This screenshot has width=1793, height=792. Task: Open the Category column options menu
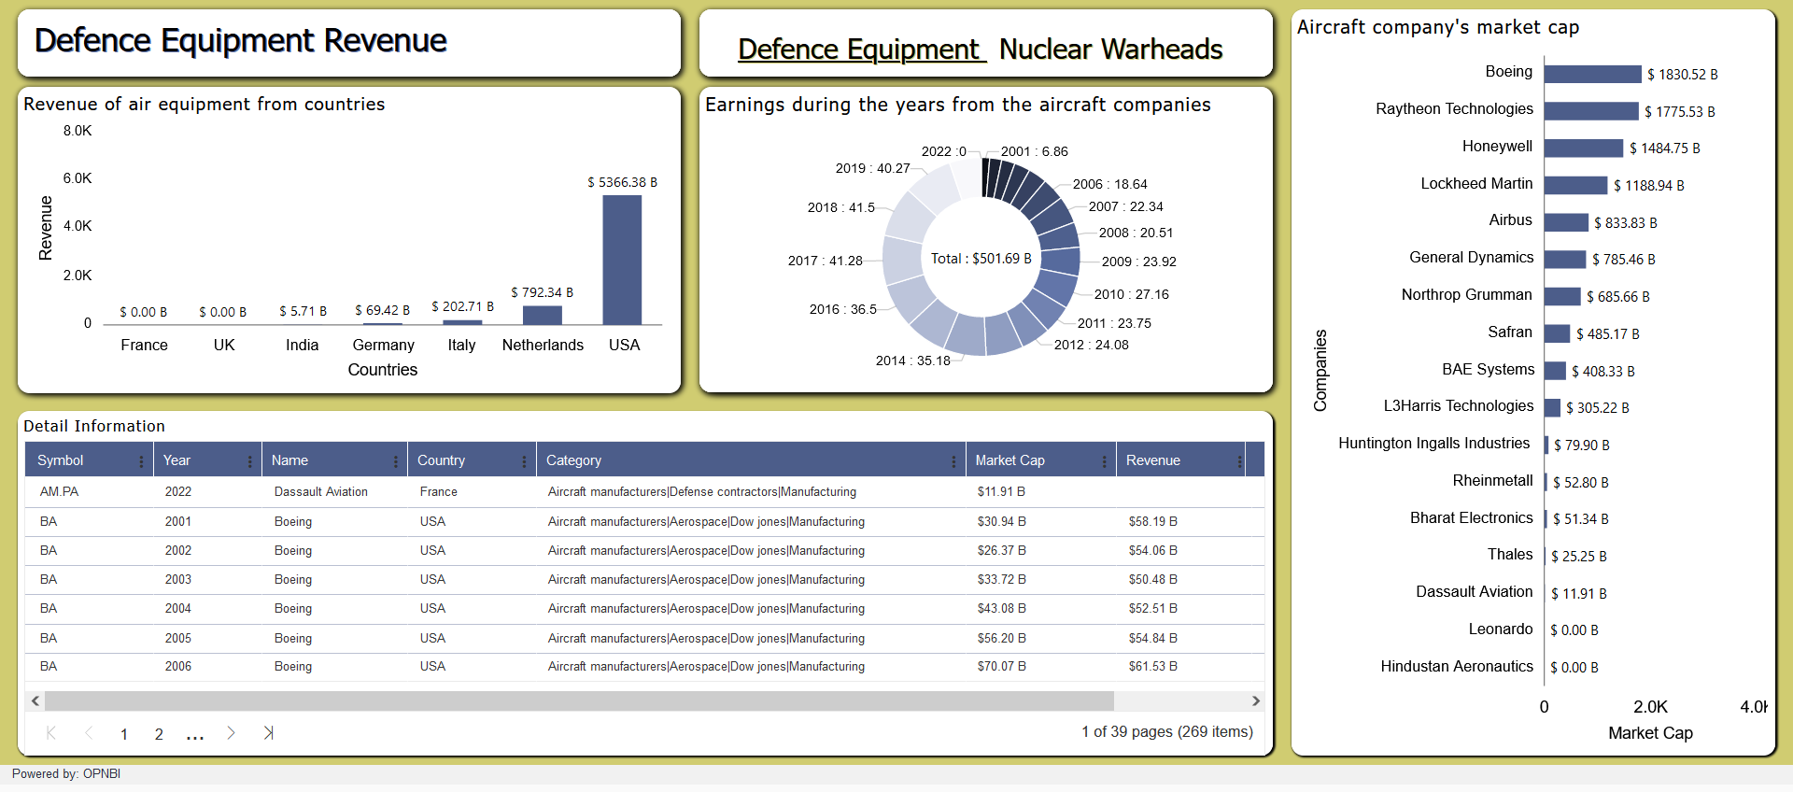coord(953,461)
